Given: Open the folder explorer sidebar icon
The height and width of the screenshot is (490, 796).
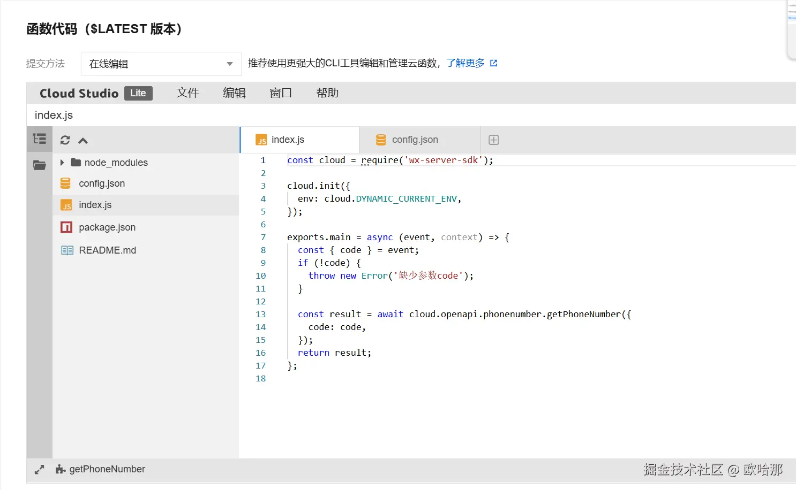Looking at the screenshot, I should point(40,165).
